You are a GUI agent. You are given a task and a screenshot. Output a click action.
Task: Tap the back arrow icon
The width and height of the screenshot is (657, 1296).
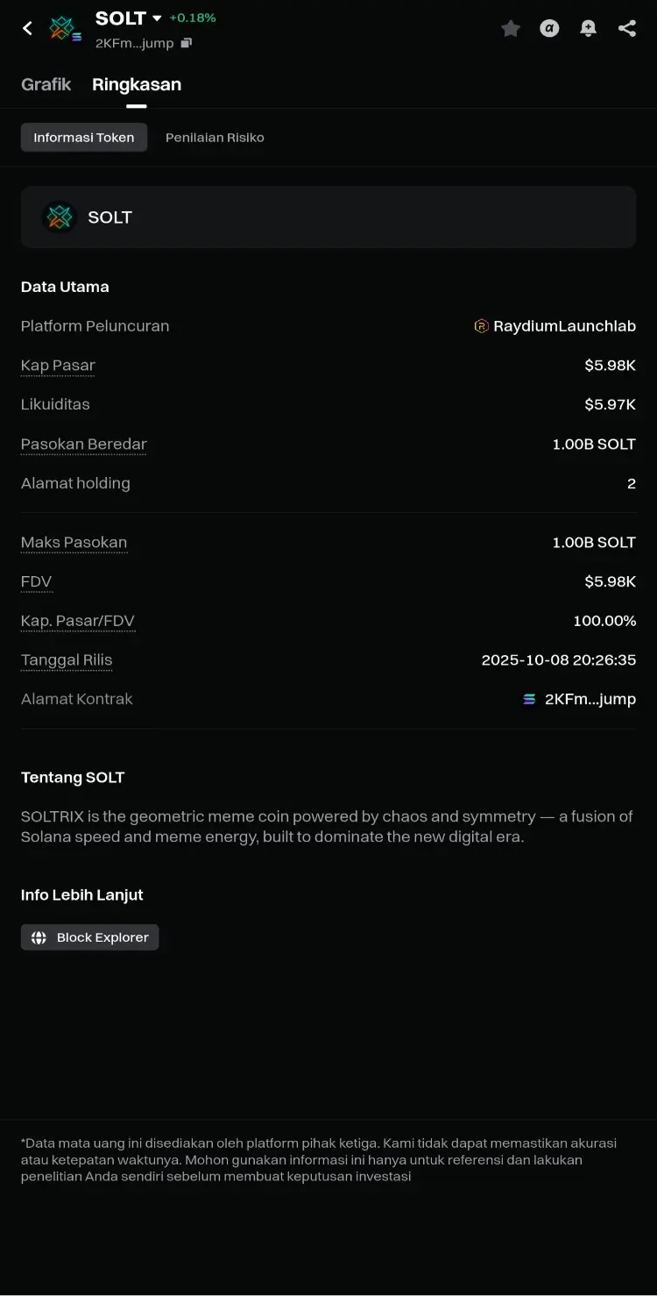click(27, 28)
